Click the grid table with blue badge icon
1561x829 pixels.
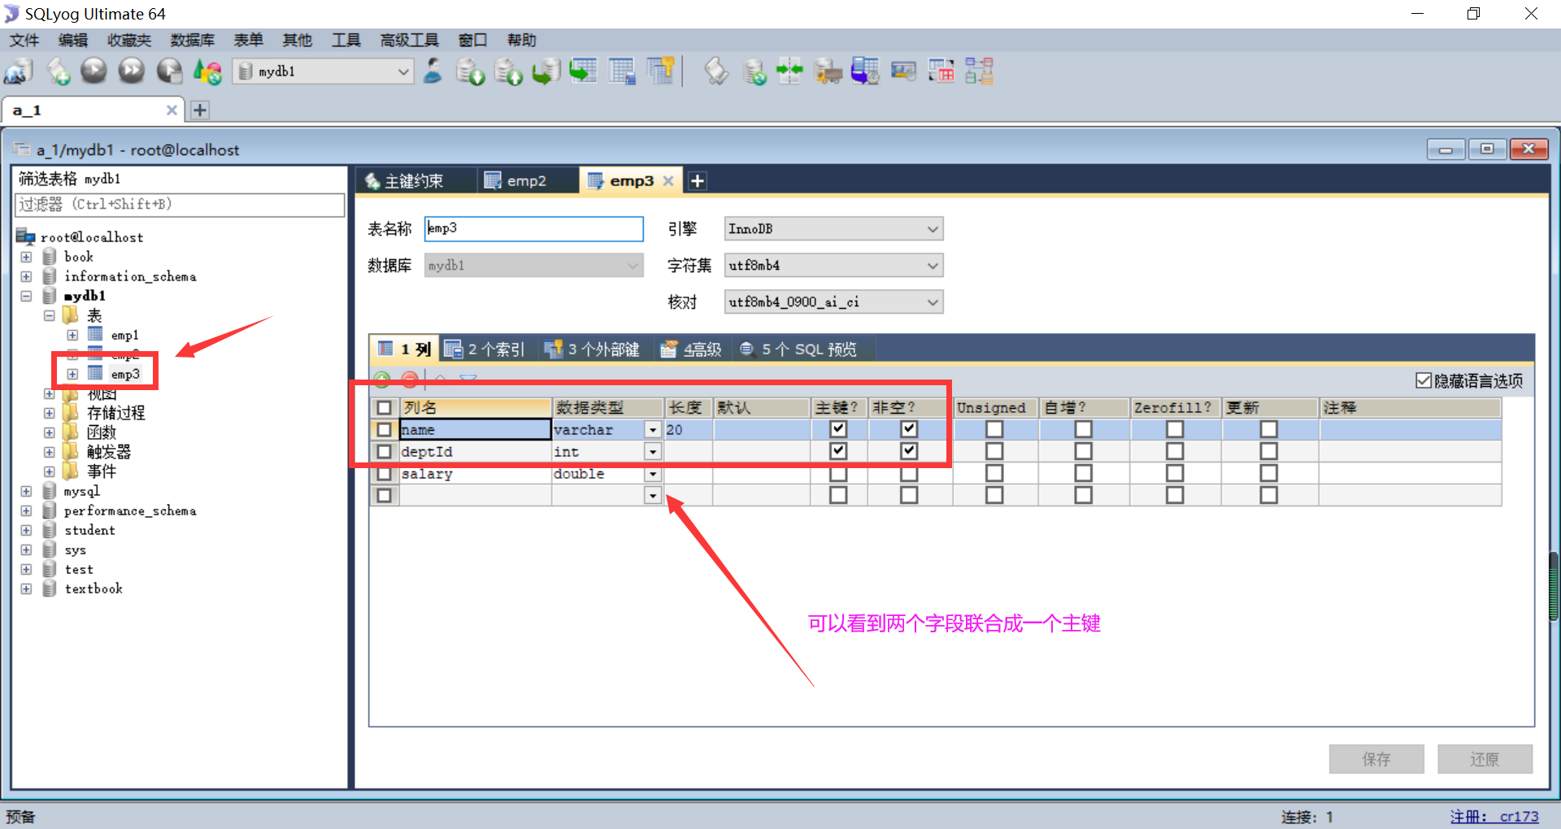coord(622,72)
